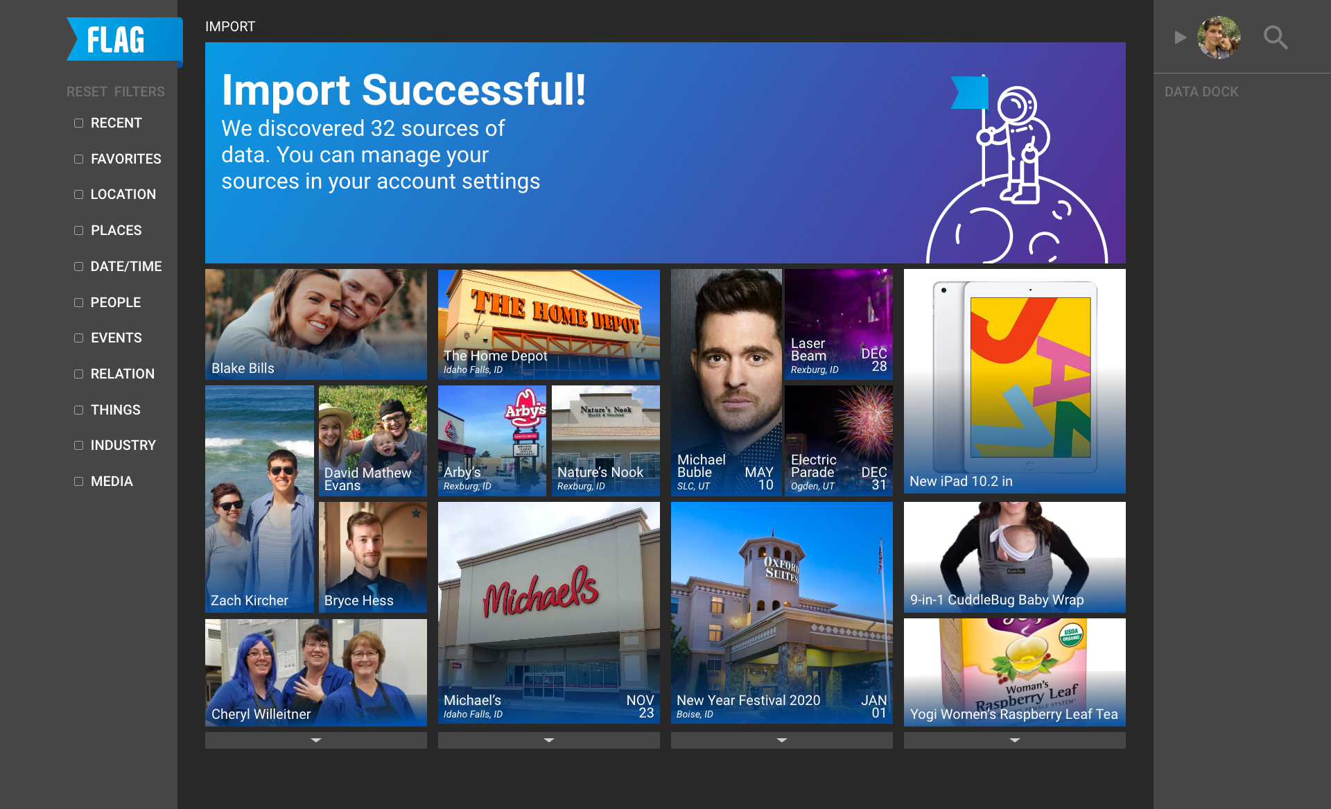Screen dimensions: 1331x809
Task: Open the Zach Kircher photo card
Action: tap(259, 499)
